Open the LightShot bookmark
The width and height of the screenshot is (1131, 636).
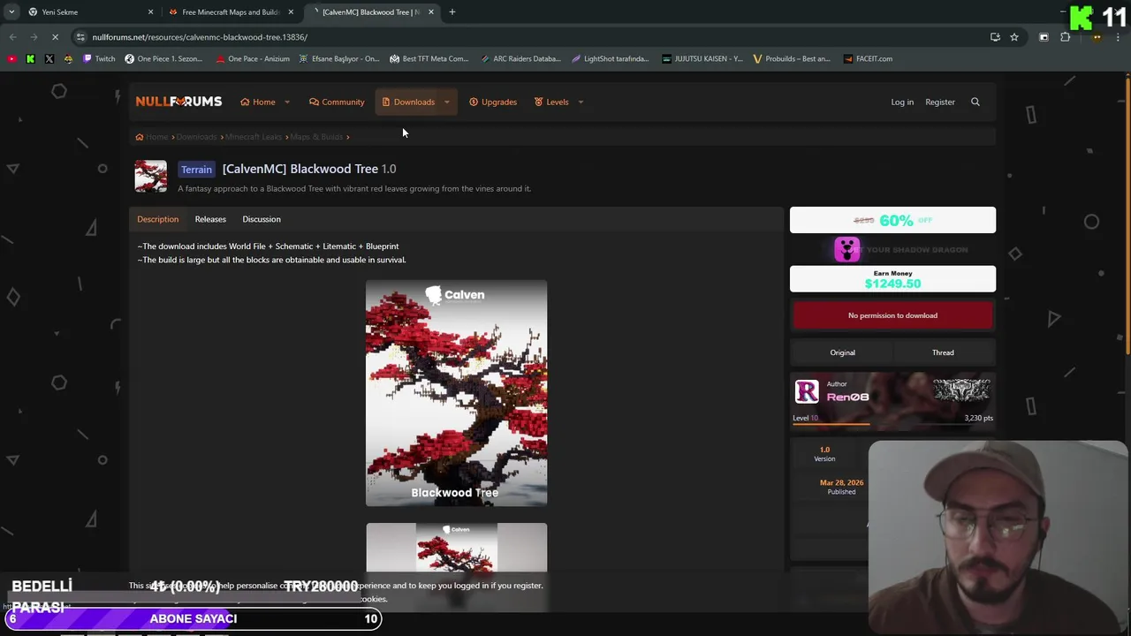[611, 59]
